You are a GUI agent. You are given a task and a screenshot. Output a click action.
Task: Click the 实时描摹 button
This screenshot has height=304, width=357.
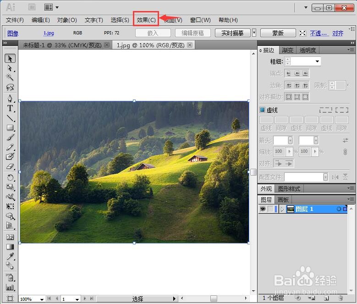[232, 33]
